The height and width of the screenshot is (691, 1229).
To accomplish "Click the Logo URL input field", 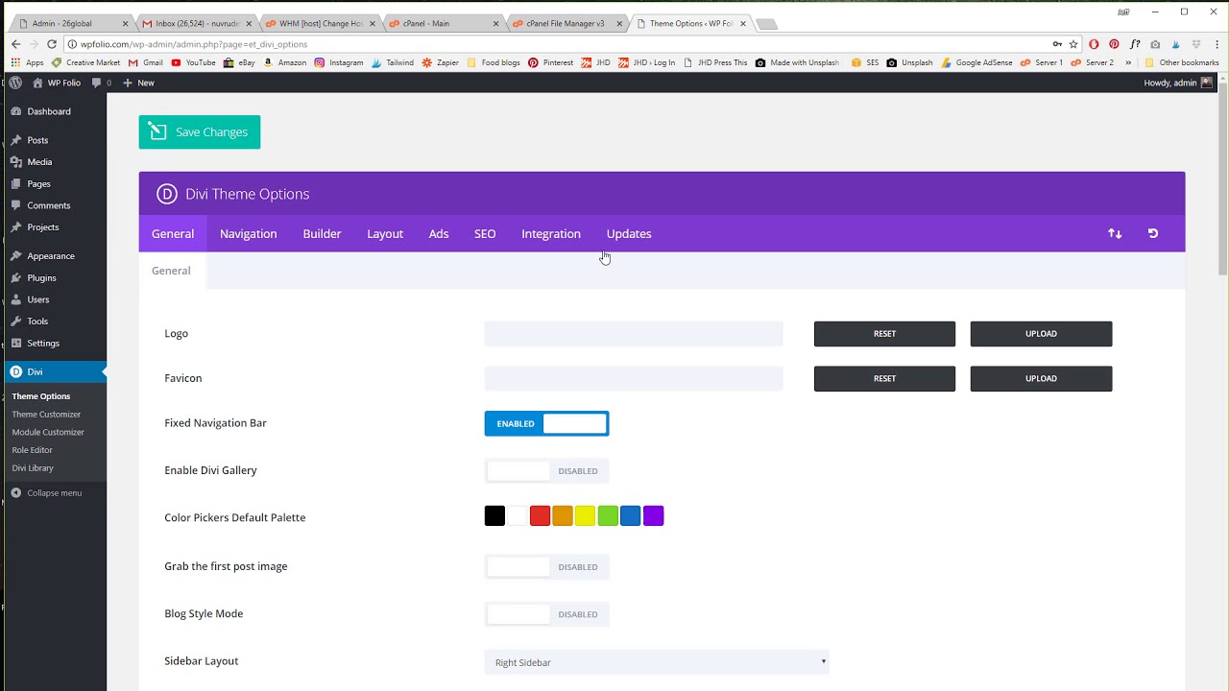I will coord(634,334).
